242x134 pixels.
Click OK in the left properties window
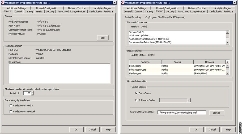click(x=76, y=129)
